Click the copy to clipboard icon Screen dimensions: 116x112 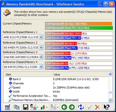coord(17,107)
